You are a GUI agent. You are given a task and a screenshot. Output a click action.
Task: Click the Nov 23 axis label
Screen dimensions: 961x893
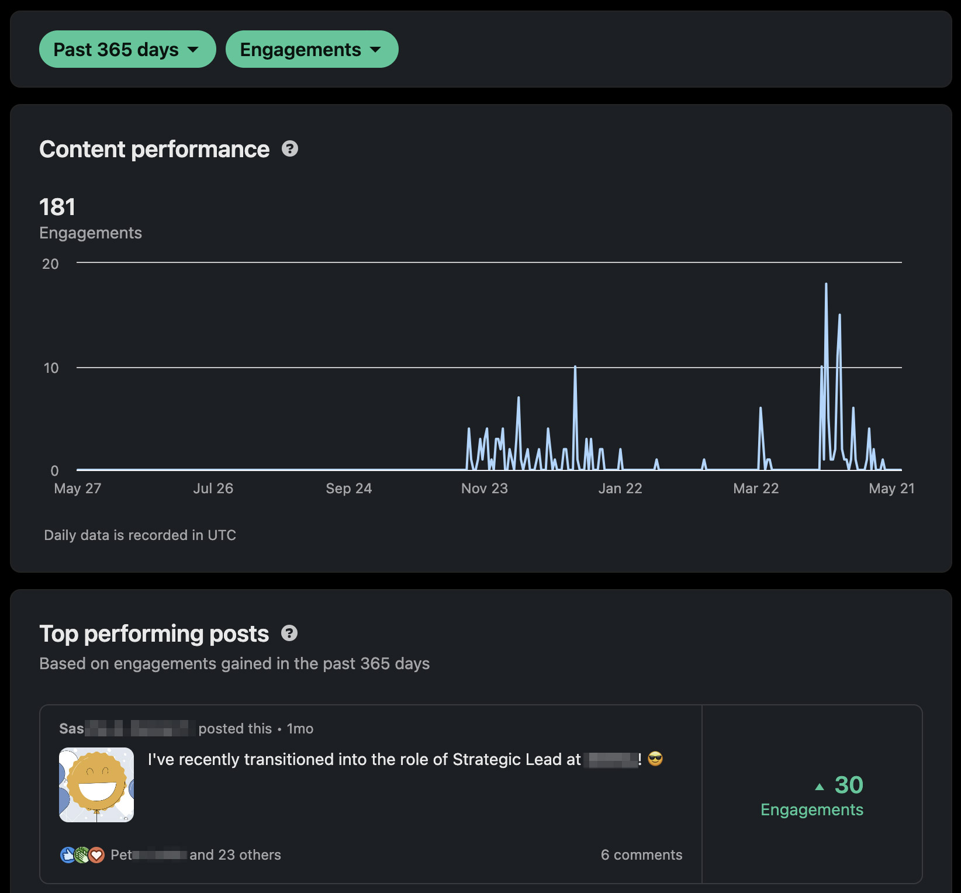click(485, 489)
